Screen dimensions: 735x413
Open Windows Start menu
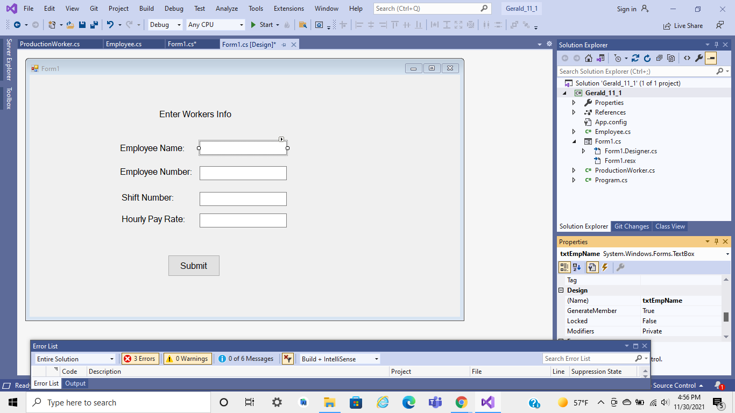point(13,402)
